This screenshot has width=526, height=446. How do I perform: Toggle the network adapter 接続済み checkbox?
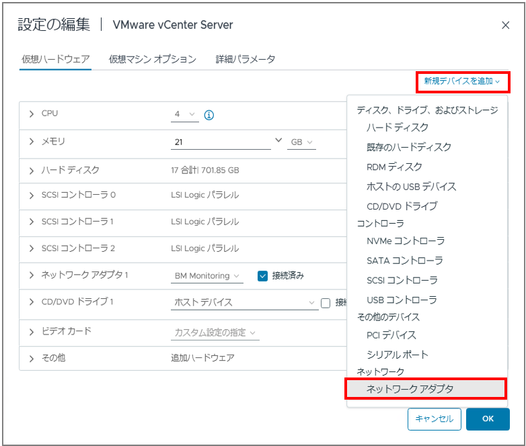262,276
